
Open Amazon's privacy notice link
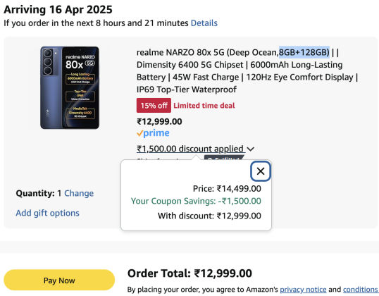coord(303,289)
